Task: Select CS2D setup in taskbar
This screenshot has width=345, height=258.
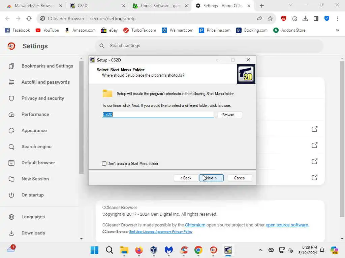Action: click(x=228, y=250)
